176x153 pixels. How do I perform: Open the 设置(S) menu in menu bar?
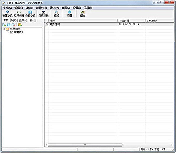[x=77, y=8]
